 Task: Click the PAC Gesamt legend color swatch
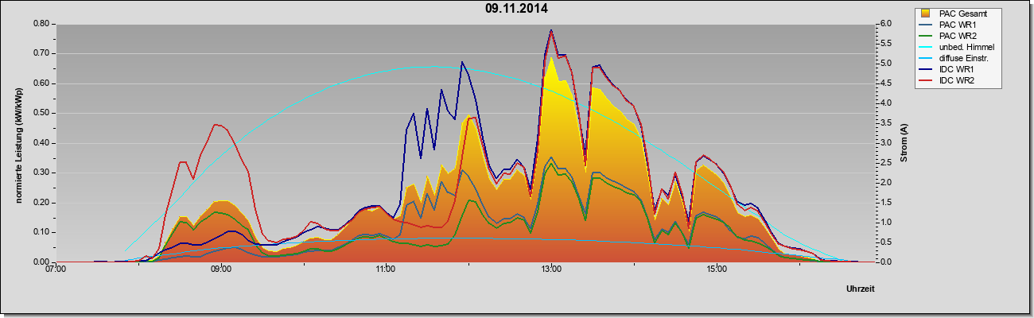[x=926, y=14]
